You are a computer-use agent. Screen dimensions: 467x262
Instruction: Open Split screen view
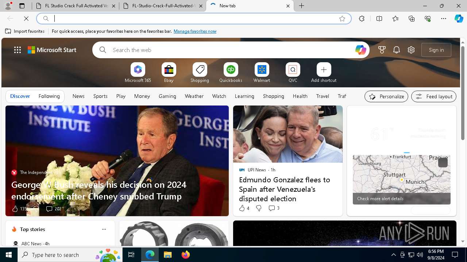[379, 19]
